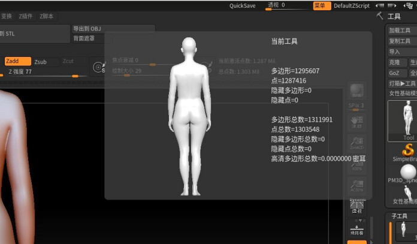The image size is (417, 244).
Task: Click the axis letters above 地网格
Action: coord(360,220)
